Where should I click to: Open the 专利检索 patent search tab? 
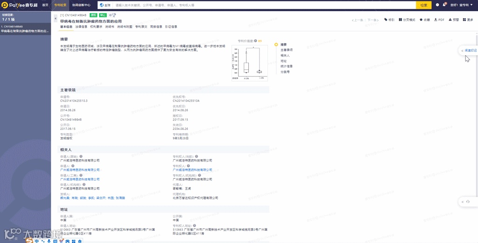coord(60,5)
